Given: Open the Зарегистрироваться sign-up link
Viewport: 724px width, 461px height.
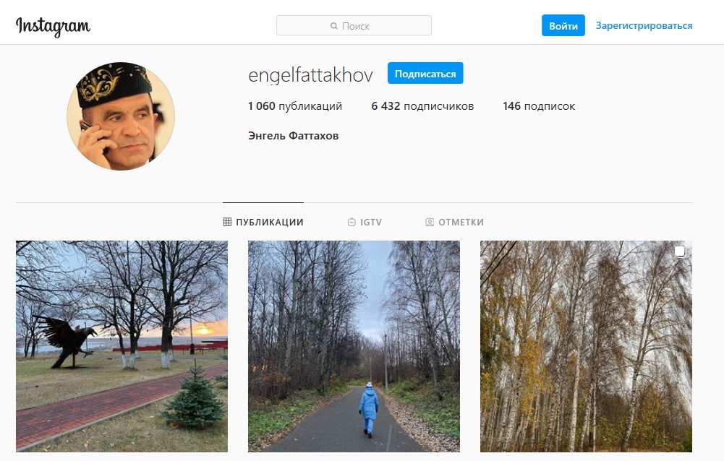Looking at the screenshot, I should pyautogui.click(x=644, y=26).
